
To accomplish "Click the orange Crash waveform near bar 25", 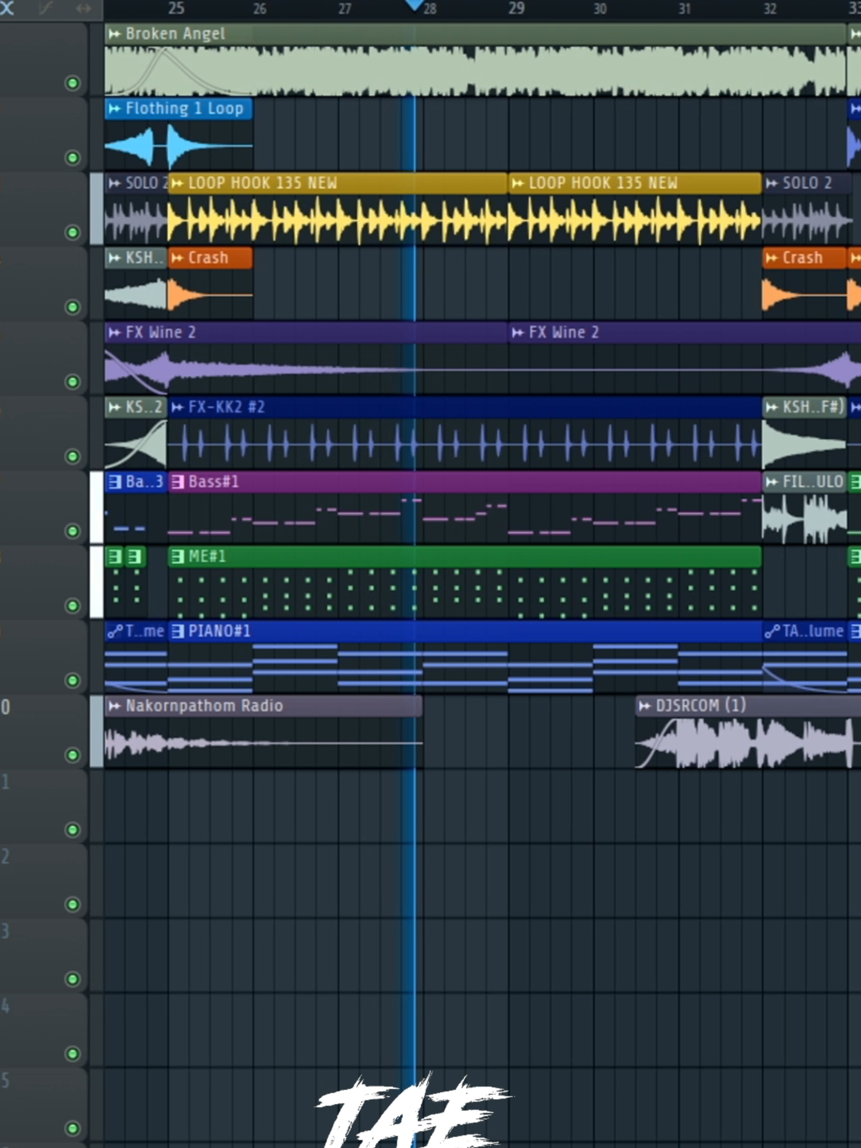I will pos(210,294).
